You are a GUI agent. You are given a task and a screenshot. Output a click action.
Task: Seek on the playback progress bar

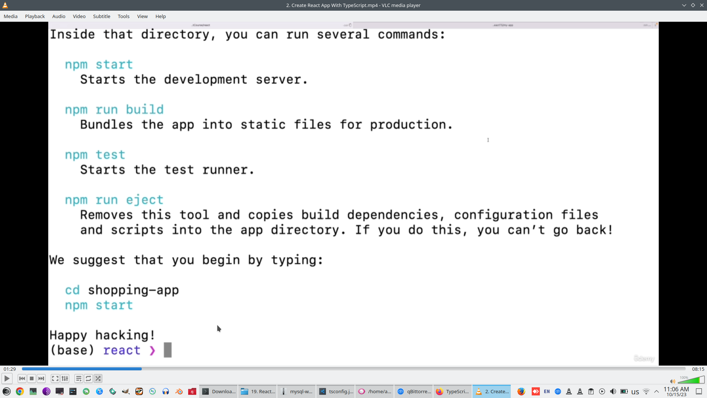click(x=353, y=369)
